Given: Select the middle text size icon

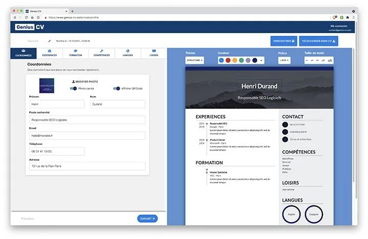Looking at the screenshot, I should click(317, 60).
